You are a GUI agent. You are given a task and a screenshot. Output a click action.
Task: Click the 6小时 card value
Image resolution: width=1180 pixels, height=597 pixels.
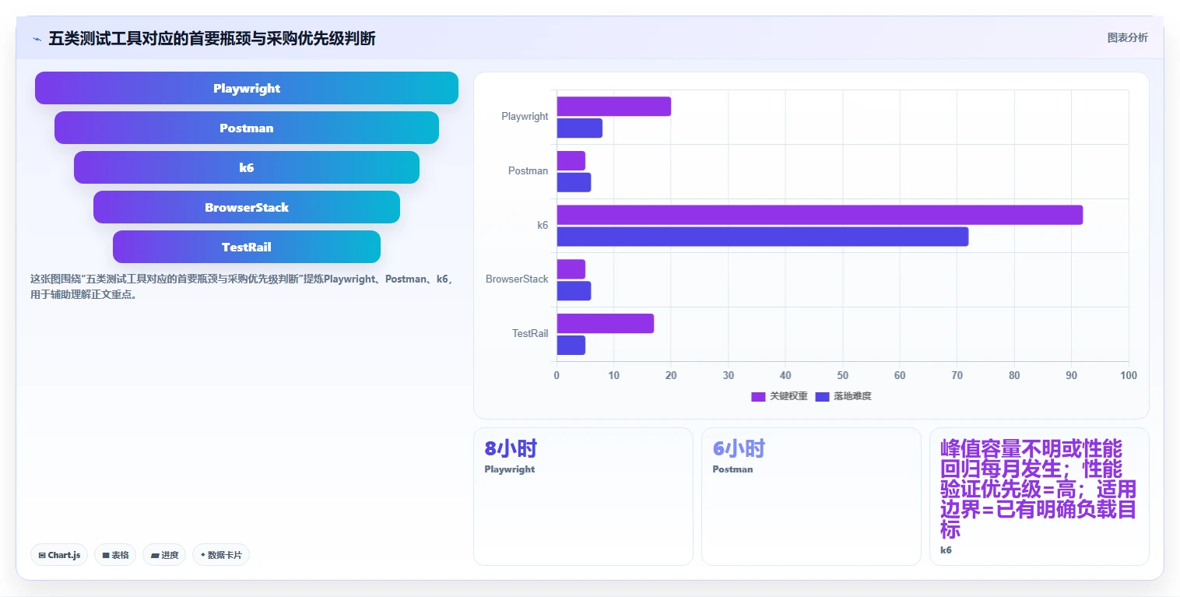pos(739,448)
